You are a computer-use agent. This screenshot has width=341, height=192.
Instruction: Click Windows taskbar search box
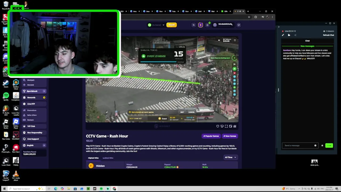[27, 189]
